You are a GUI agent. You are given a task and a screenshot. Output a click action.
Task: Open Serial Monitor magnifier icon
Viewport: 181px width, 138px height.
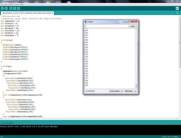click(x=177, y=8)
